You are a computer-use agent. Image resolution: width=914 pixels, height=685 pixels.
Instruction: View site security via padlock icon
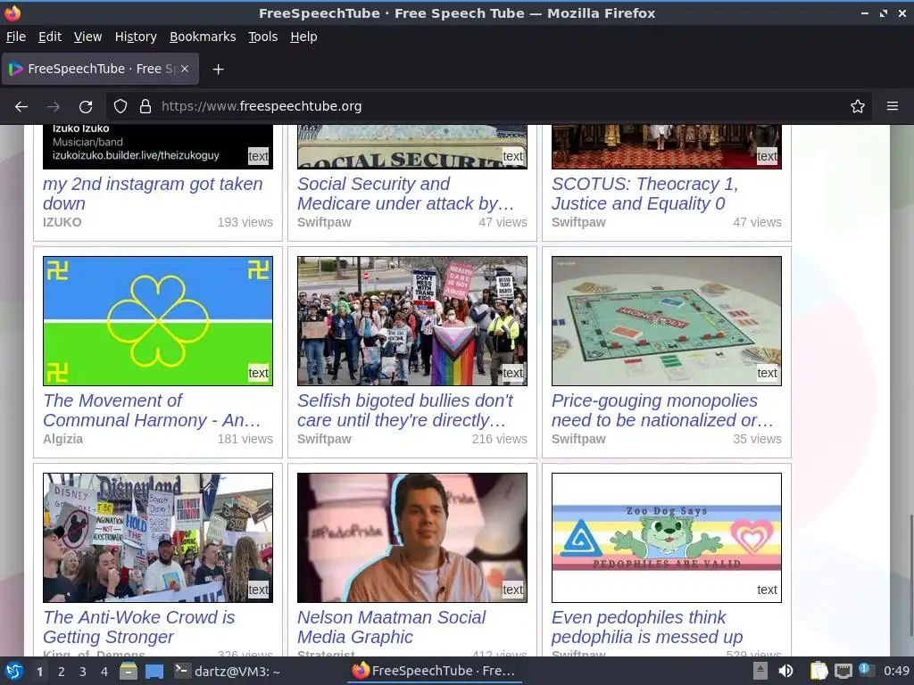pyautogui.click(x=145, y=107)
